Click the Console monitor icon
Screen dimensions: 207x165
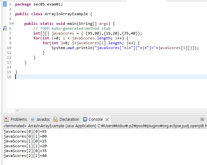(85, 119)
